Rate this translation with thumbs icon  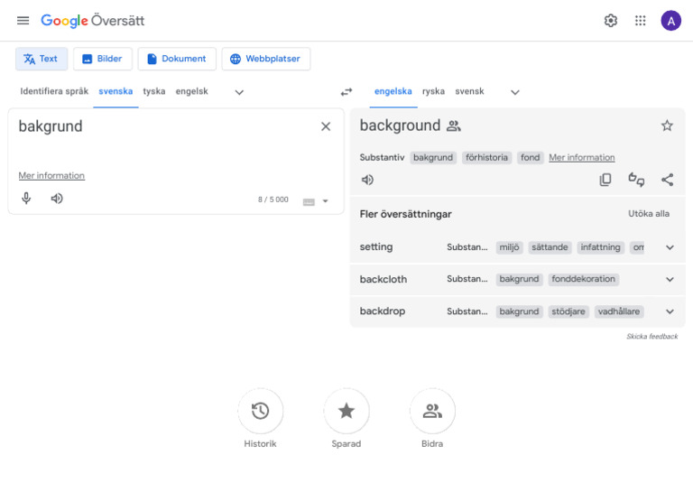tap(636, 180)
